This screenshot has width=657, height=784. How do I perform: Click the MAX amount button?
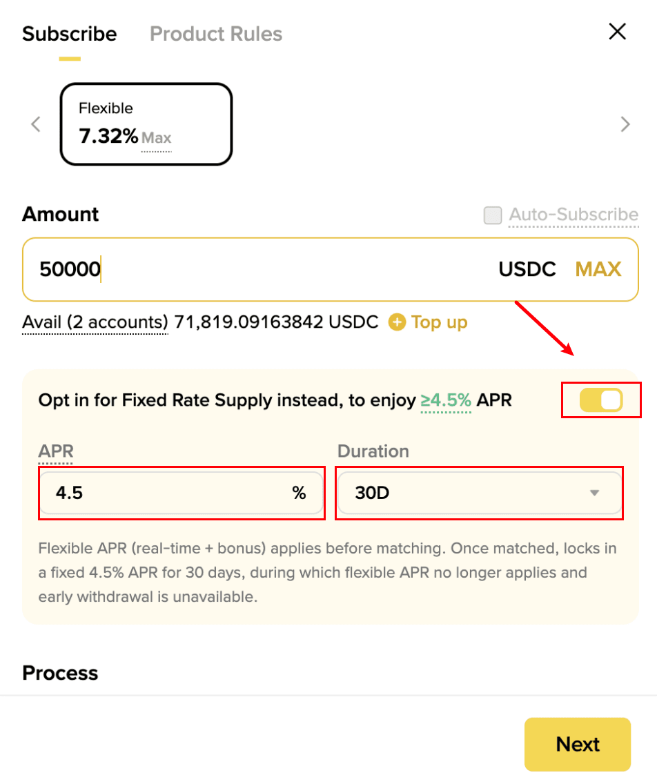point(598,268)
